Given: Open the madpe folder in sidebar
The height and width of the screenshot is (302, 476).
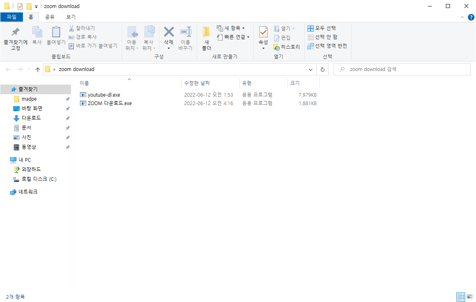Looking at the screenshot, I should (29, 99).
